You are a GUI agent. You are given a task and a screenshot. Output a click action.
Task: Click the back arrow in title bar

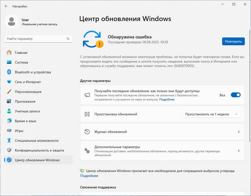point(6,6)
